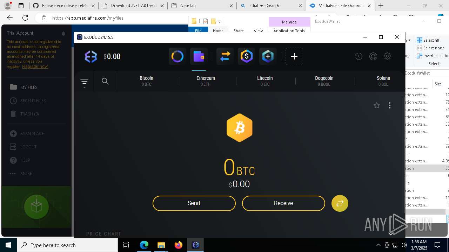
Task: Open the plus-hexagon app icon in Exodus
Action: (268, 56)
